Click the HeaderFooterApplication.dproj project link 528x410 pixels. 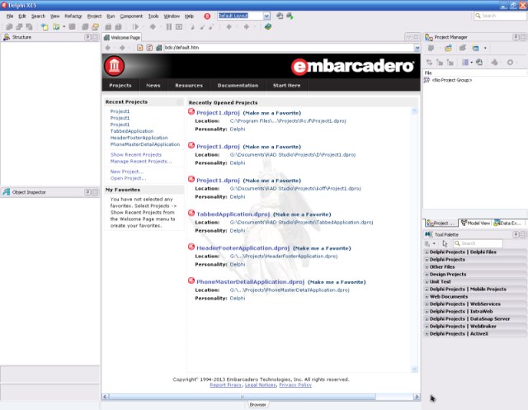(243, 248)
